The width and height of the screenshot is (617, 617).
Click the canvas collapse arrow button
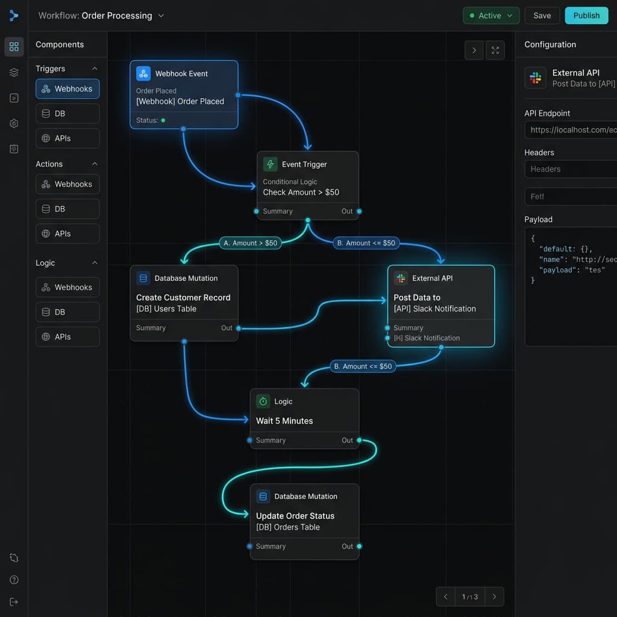point(474,51)
